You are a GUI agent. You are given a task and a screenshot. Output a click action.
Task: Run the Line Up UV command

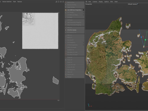click(75, 40)
